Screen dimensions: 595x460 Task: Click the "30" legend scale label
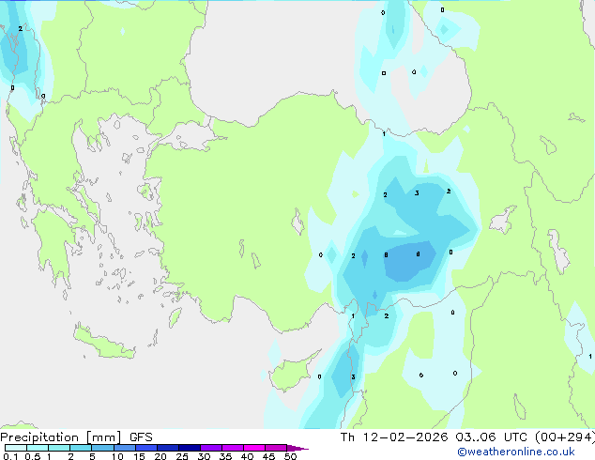[x=204, y=456]
